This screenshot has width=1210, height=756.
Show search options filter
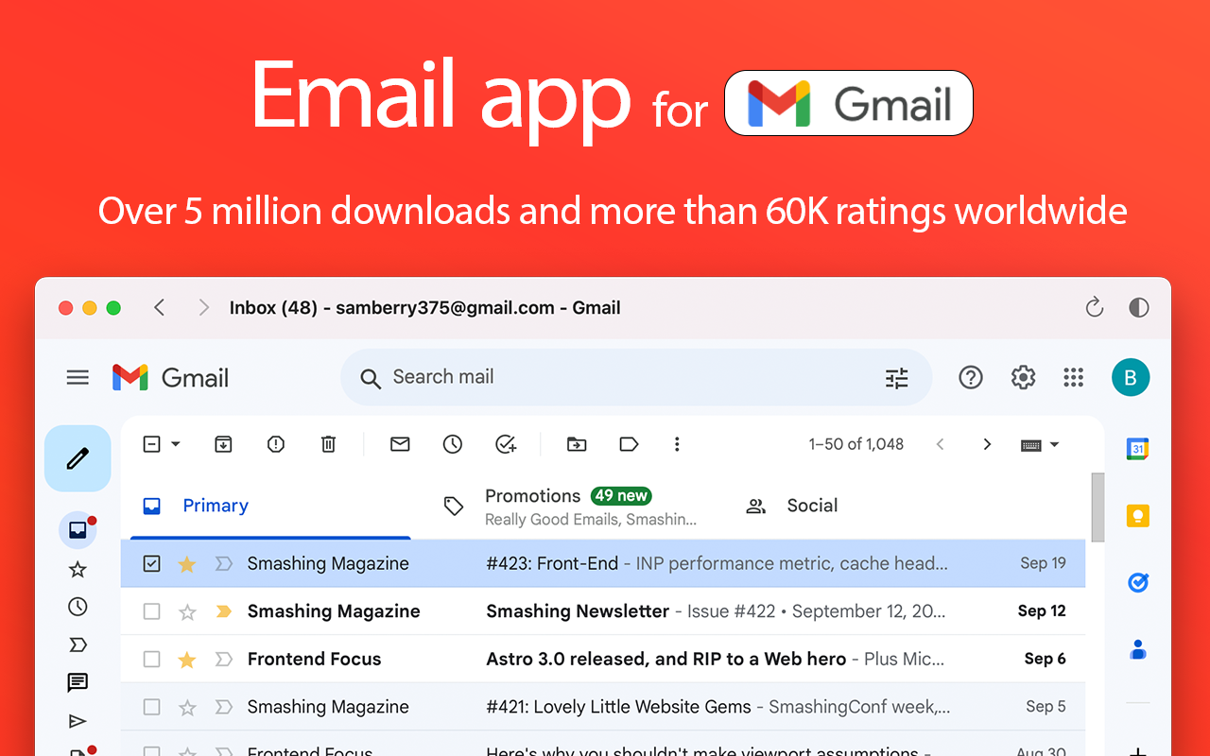[896, 378]
